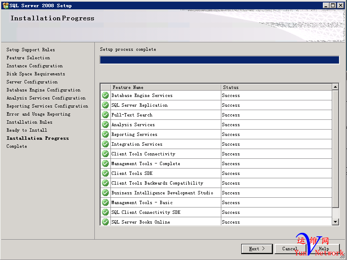Viewport: 347px width, 260px height.
Task: Select the Error and Usage Reporting step
Action: pyautogui.click(x=39, y=114)
